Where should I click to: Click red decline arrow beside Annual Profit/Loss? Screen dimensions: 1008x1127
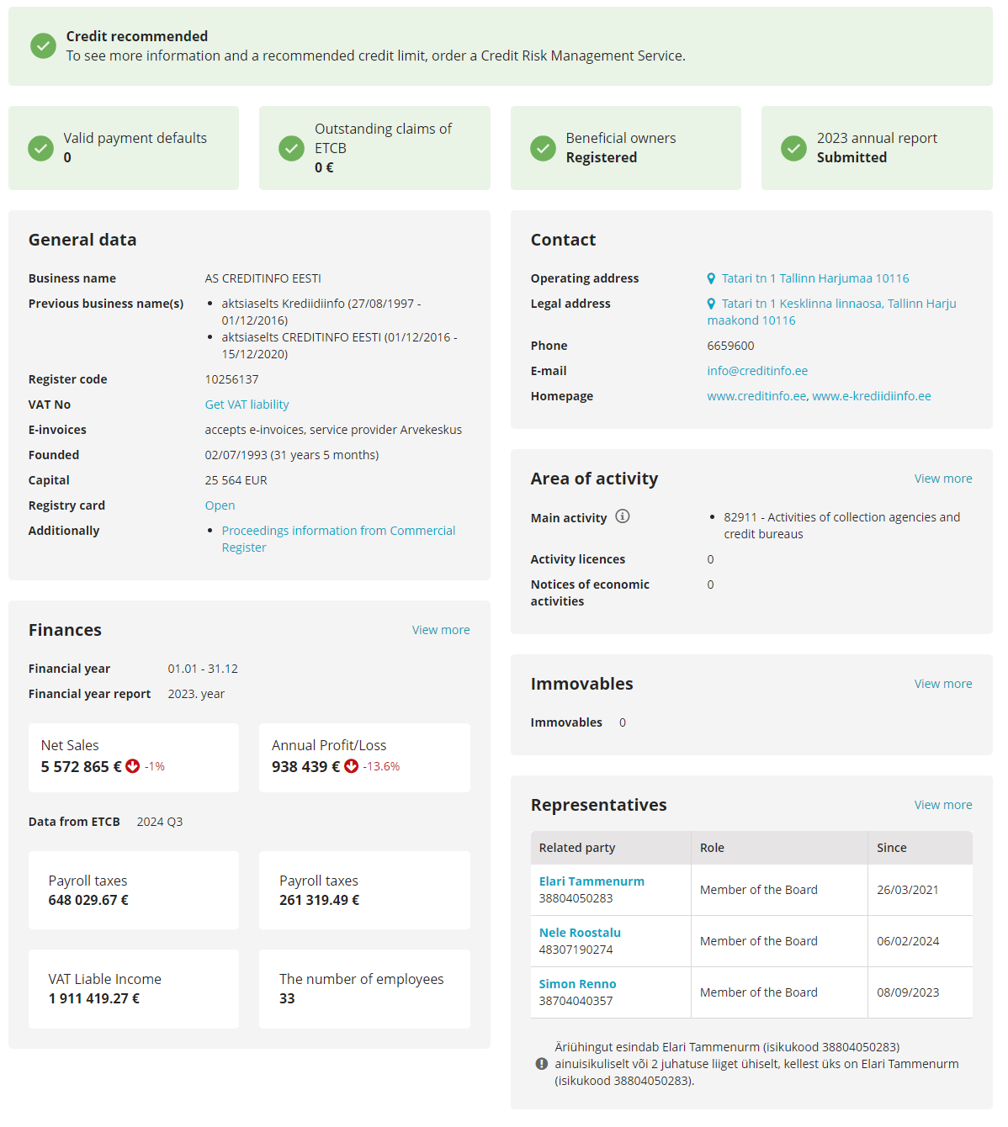click(351, 766)
